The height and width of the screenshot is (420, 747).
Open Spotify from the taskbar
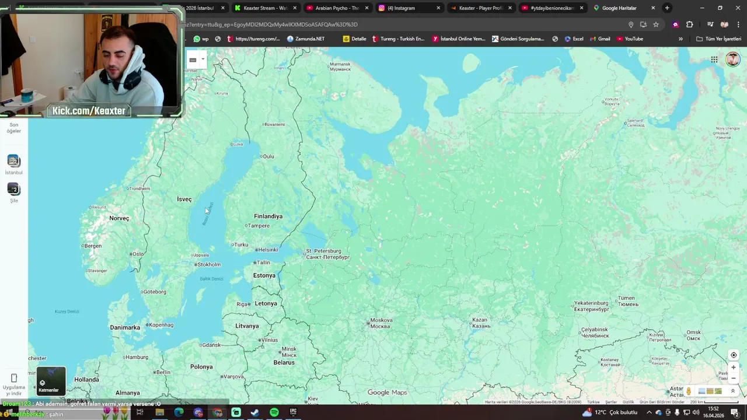pos(274,412)
